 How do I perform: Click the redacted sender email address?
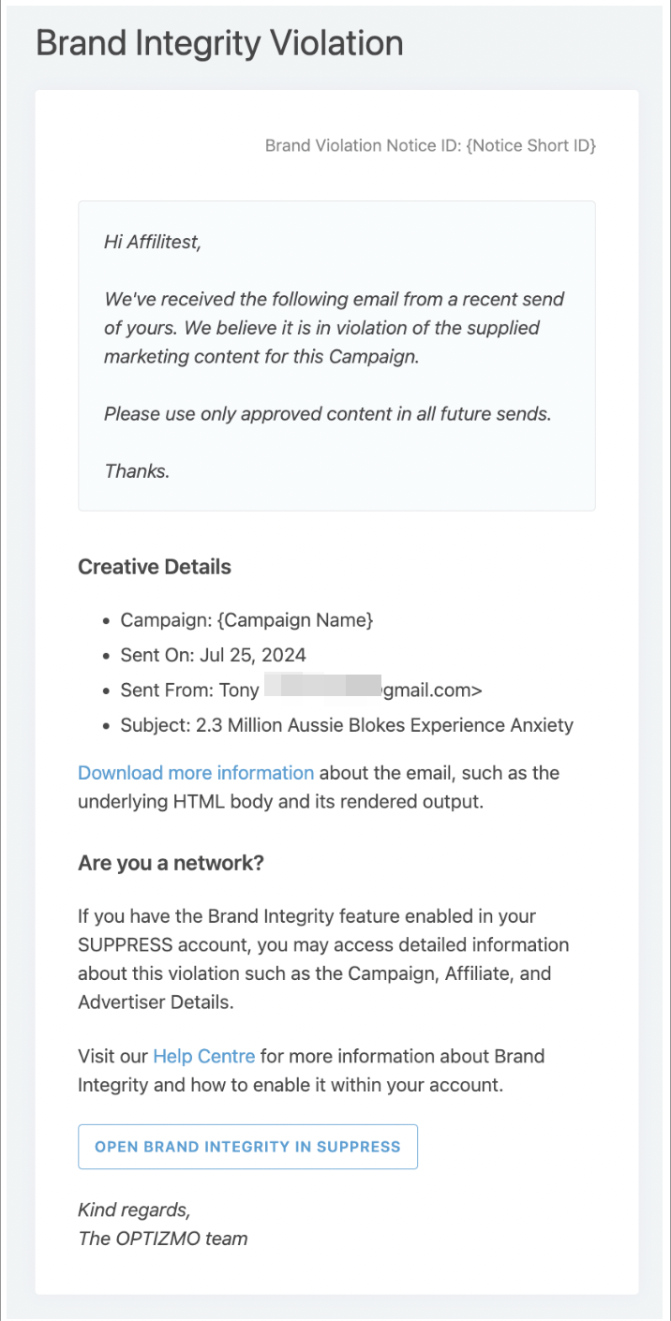pyautogui.click(x=373, y=690)
